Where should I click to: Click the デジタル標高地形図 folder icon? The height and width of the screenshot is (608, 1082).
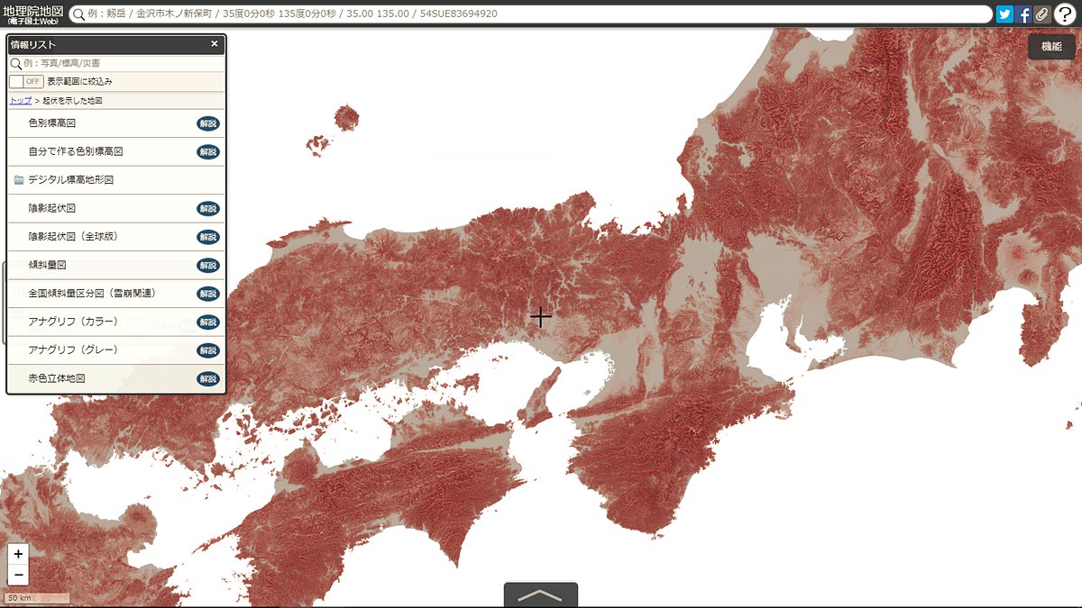point(19,180)
